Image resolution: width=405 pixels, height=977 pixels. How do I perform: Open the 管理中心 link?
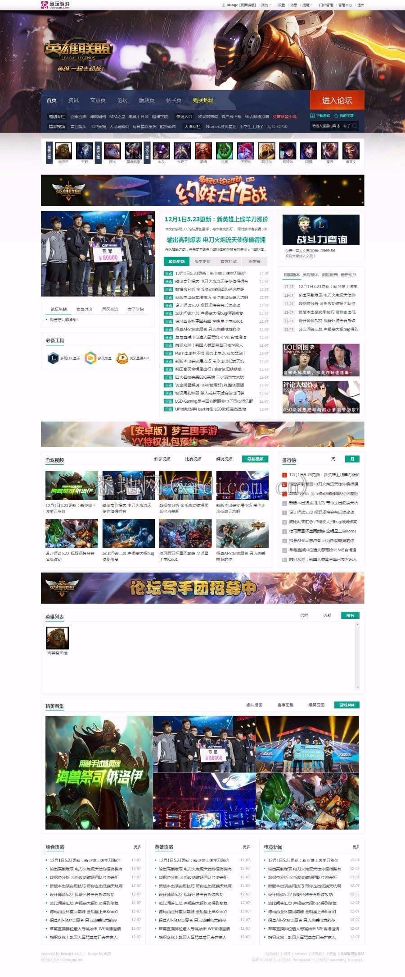tap(345, 5)
